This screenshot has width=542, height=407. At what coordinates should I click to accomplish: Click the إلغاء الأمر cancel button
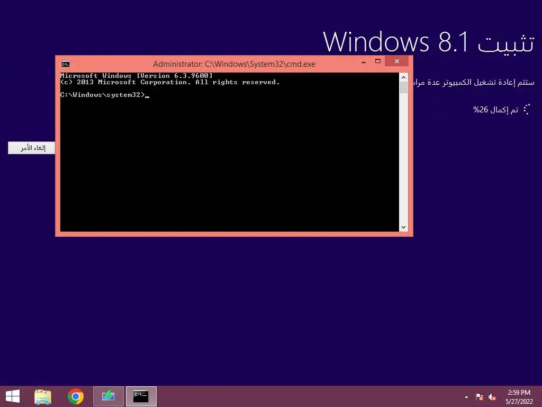click(31, 148)
